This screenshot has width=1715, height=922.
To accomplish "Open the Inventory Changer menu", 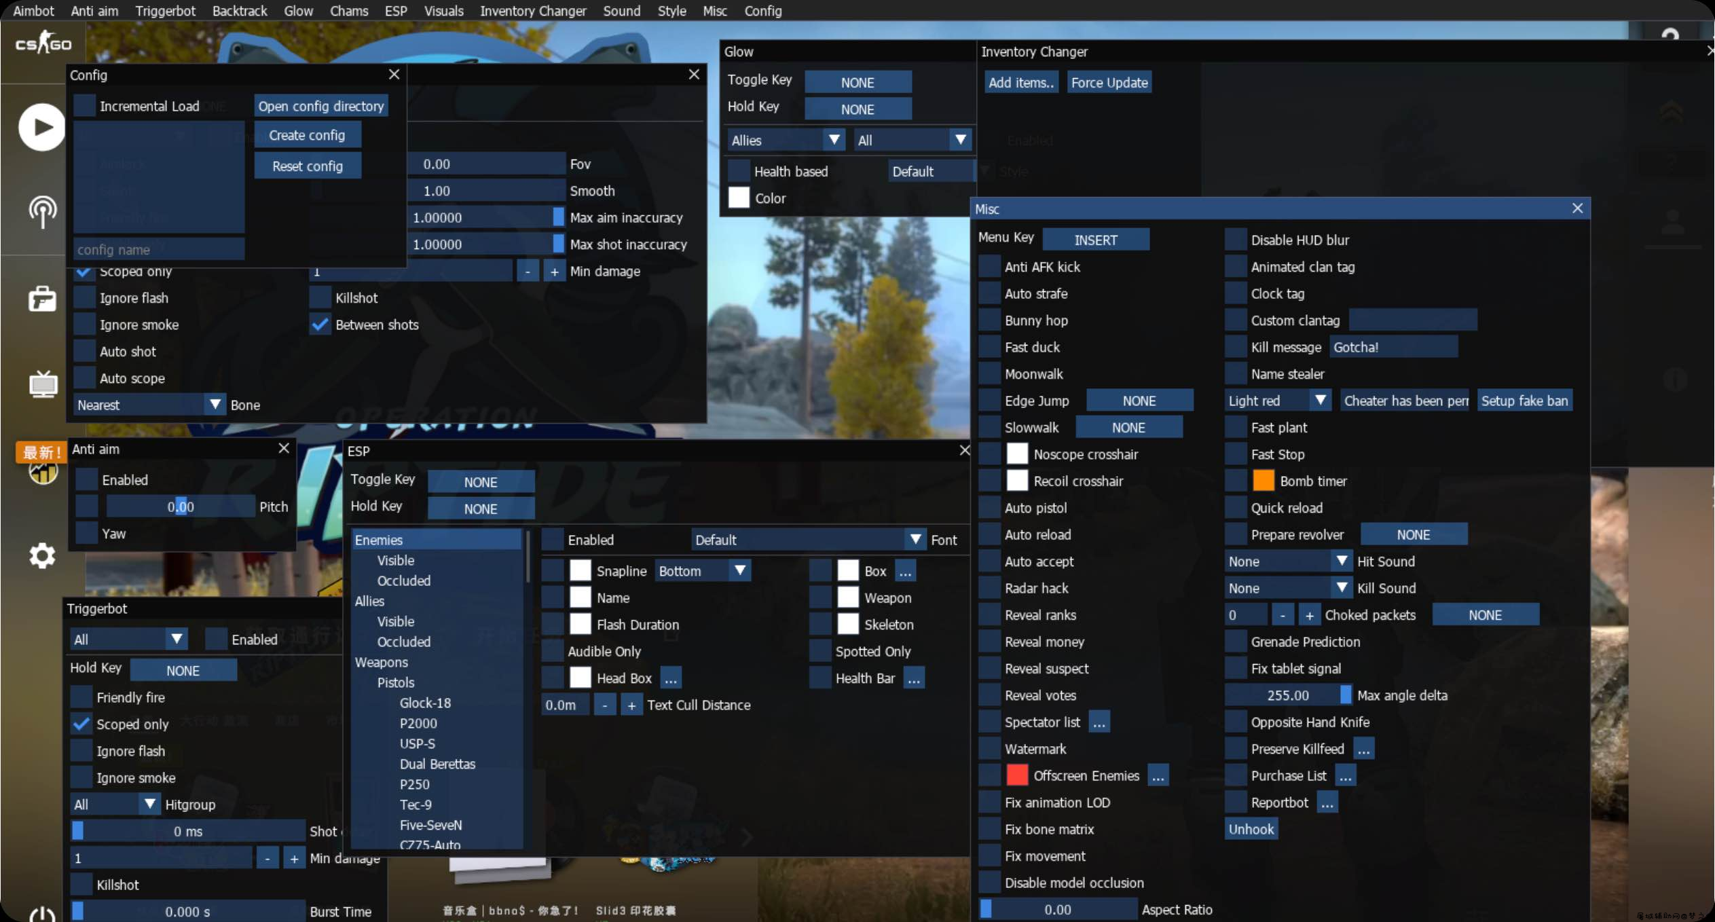I will coord(533,11).
